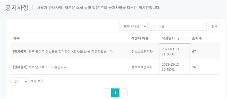Open the 서버 업그레이드 이슈입니다 notice
The image size is (227, 99).
(x=40, y=67)
